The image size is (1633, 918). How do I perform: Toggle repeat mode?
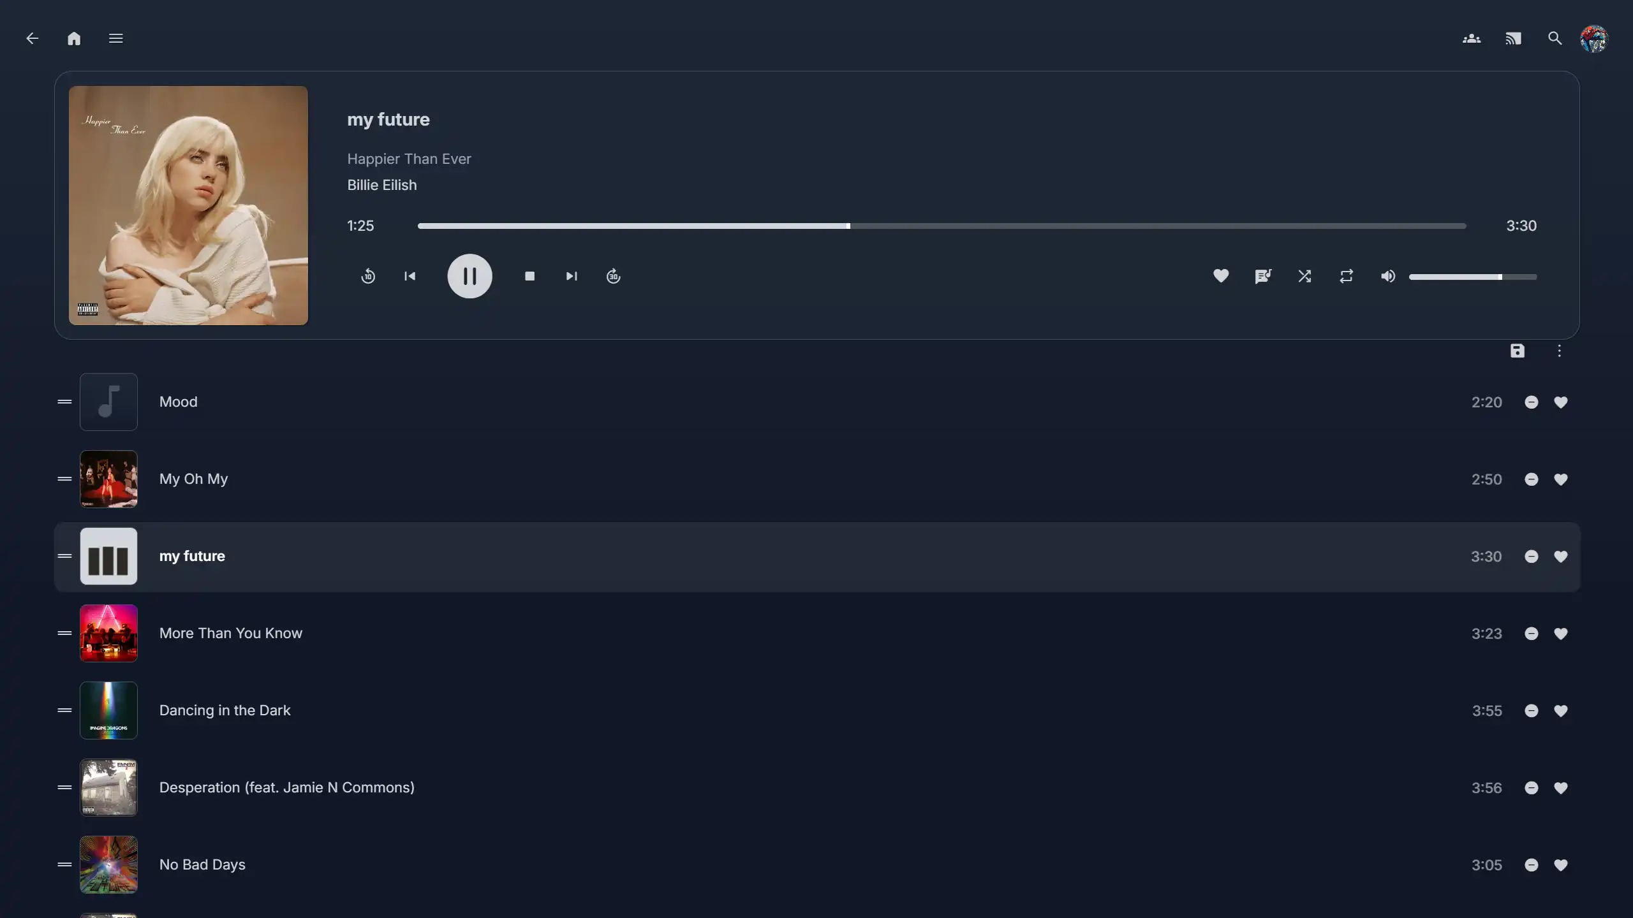[1346, 276]
